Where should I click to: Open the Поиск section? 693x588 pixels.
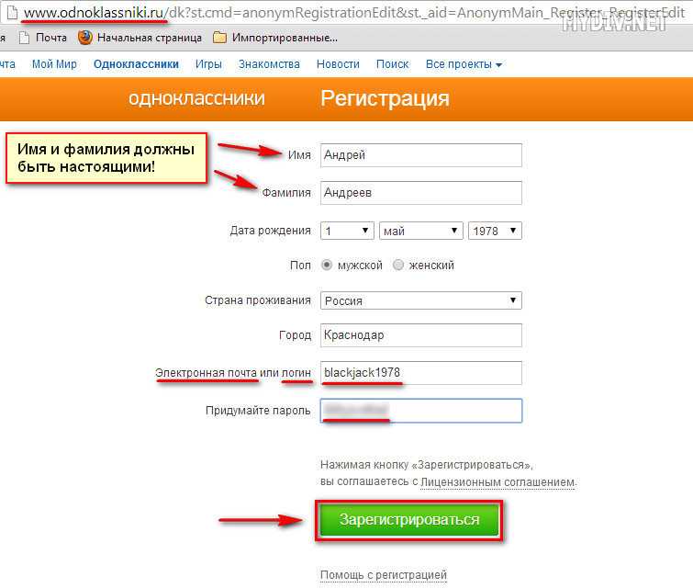coord(393,64)
